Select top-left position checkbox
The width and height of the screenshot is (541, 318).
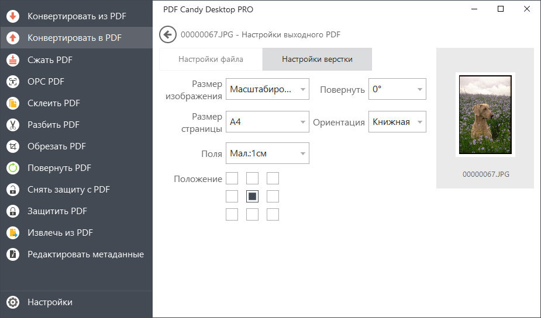click(x=232, y=179)
